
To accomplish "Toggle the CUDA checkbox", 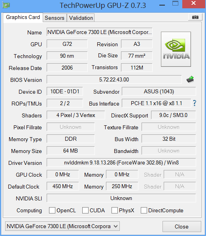I will click(x=85, y=210).
